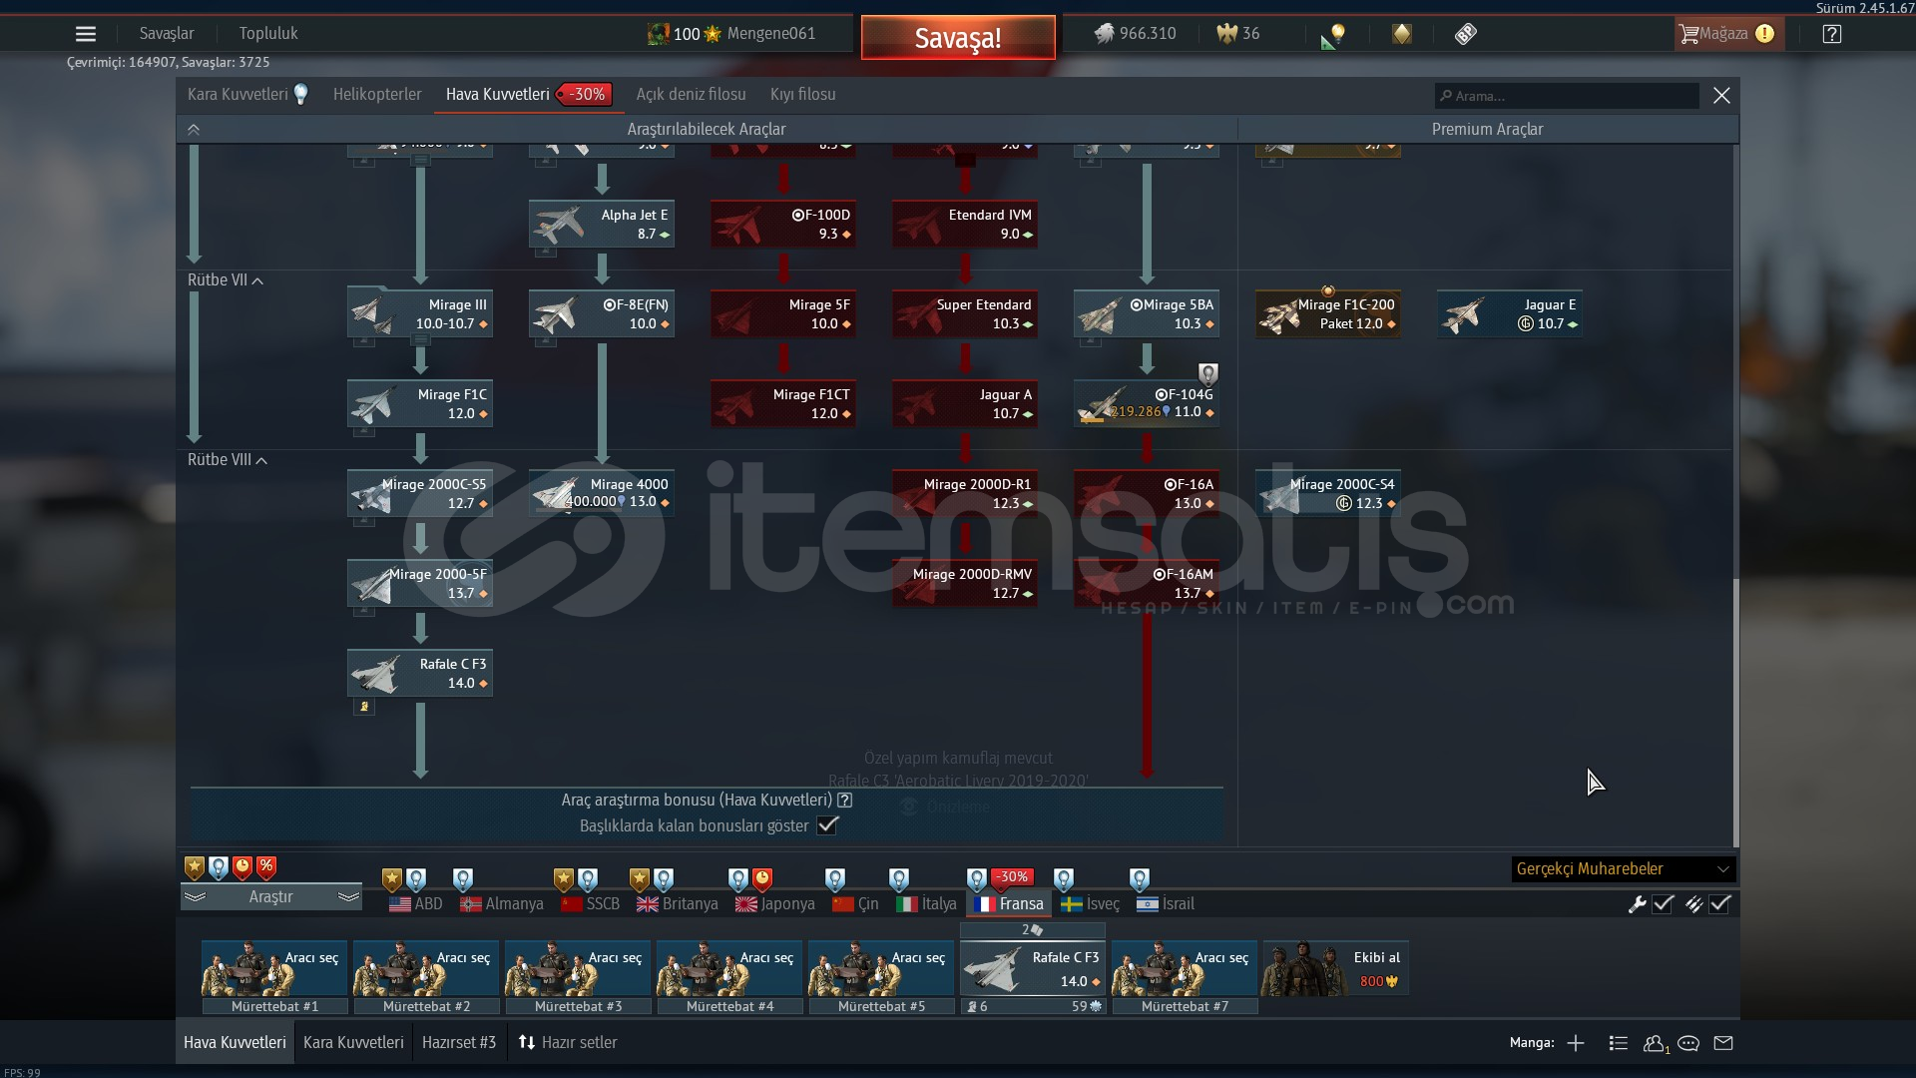Close the research tree with the X

pos(1721,95)
